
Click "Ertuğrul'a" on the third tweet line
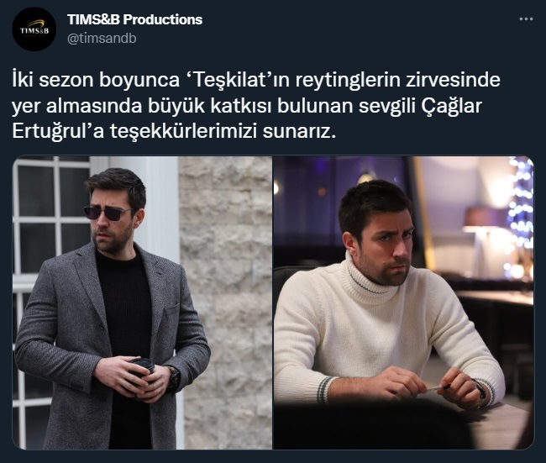point(58,132)
